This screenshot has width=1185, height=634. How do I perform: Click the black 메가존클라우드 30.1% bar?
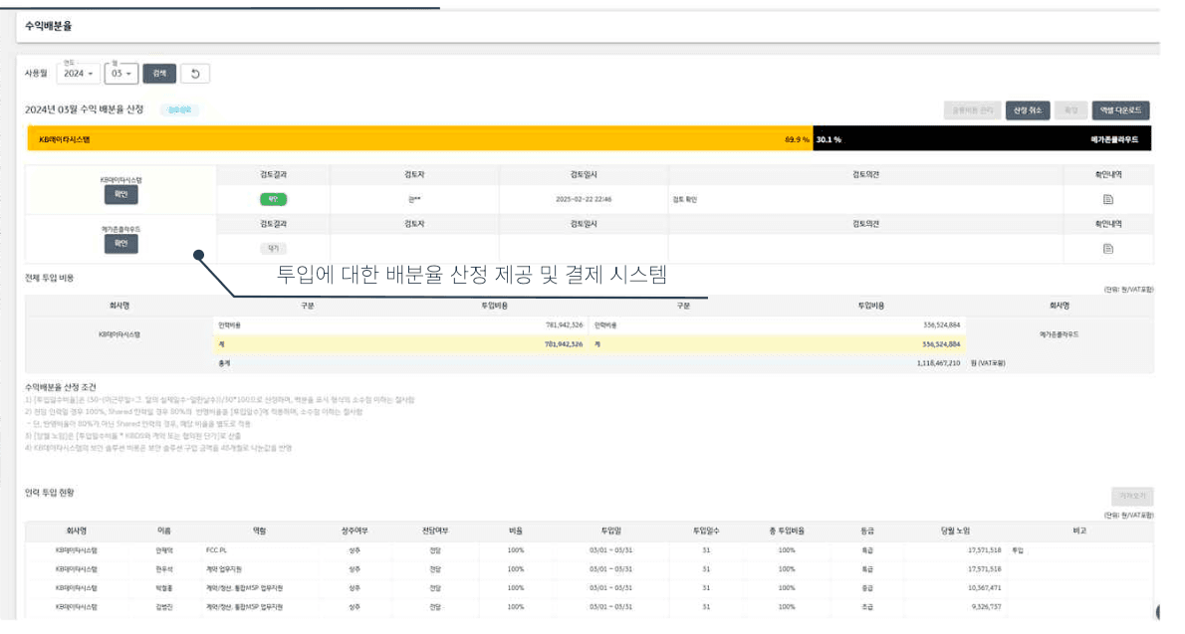pyautogui.click(x=981, y=139)
